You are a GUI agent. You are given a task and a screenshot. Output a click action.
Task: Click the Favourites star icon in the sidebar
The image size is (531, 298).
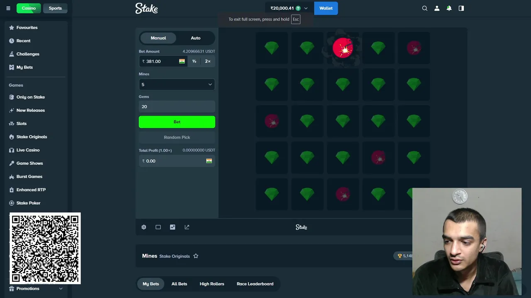click(12, 28)
